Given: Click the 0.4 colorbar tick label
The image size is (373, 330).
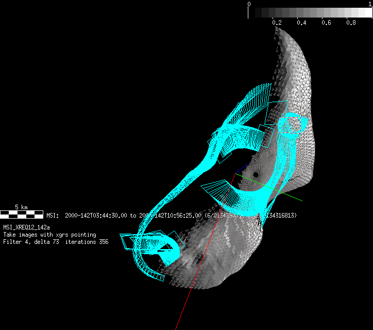Looking at the screenshot, I should [x=301, y=23].
